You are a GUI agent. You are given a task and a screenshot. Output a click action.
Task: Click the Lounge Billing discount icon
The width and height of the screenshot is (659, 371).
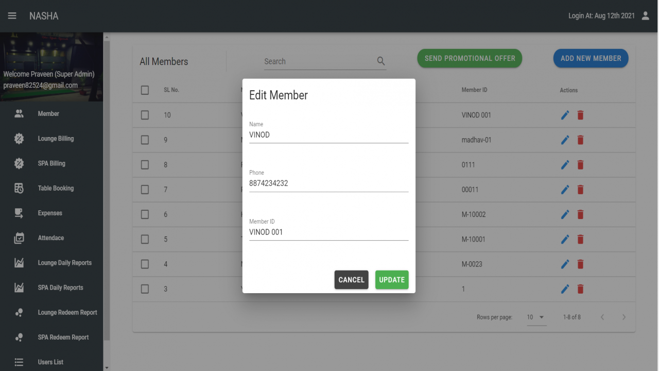pos(19,139)
